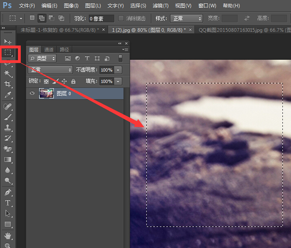Toggle the 消除锯齿 anti-alias checkbox
Viewport: 291px width, 248px height.
(x=121, y=18)
